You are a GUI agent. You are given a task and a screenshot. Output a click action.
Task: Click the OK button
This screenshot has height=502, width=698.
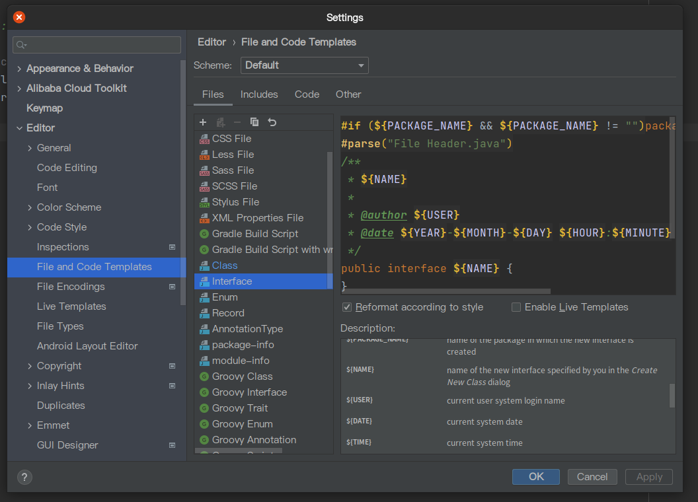pyautogui.click(x=536, y=477)
